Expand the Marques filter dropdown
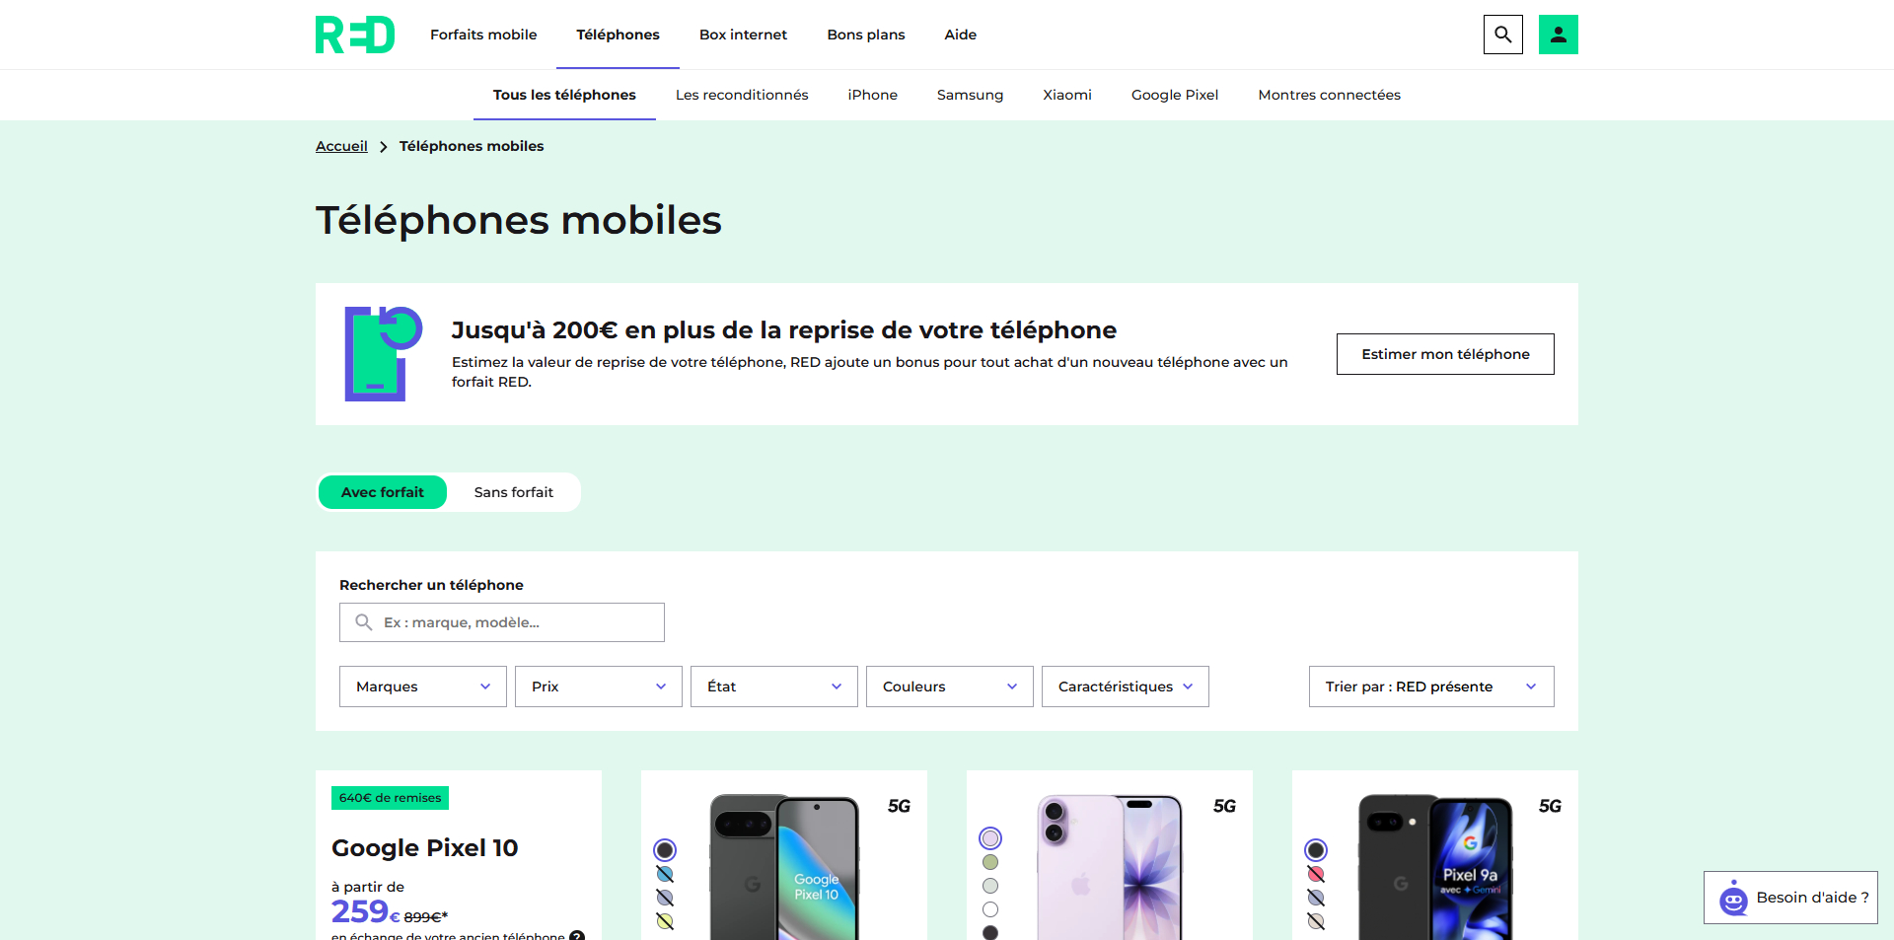The height and width of the screenshot is (940, 1894). point(423,687)
